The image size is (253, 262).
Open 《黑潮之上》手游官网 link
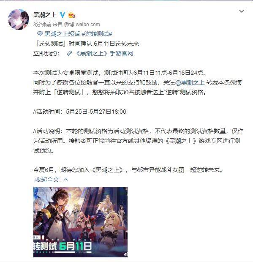coord(104,54)
